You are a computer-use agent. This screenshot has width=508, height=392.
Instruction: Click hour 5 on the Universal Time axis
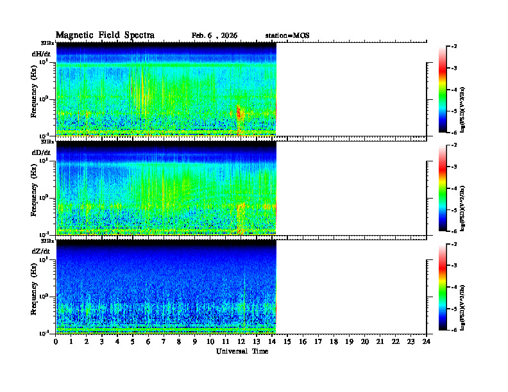click(133, 342)
